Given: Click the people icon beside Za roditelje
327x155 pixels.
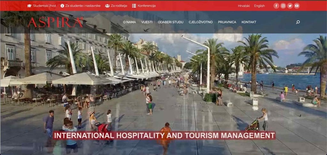Looking at the screenshot, I should click(107, 6).
